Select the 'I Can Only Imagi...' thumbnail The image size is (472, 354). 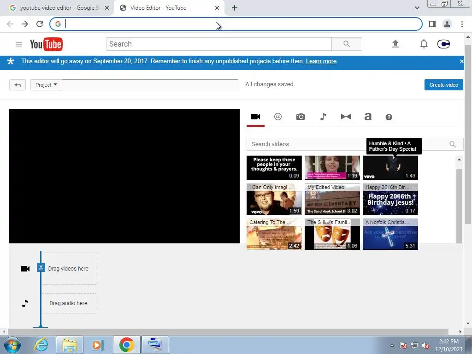click(x=274, y=199)
